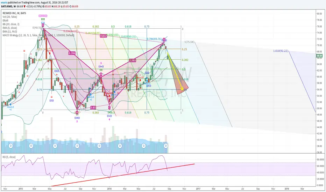Select the pink B point label
This screenshot has width=326, height=192.
click(101, 74)
